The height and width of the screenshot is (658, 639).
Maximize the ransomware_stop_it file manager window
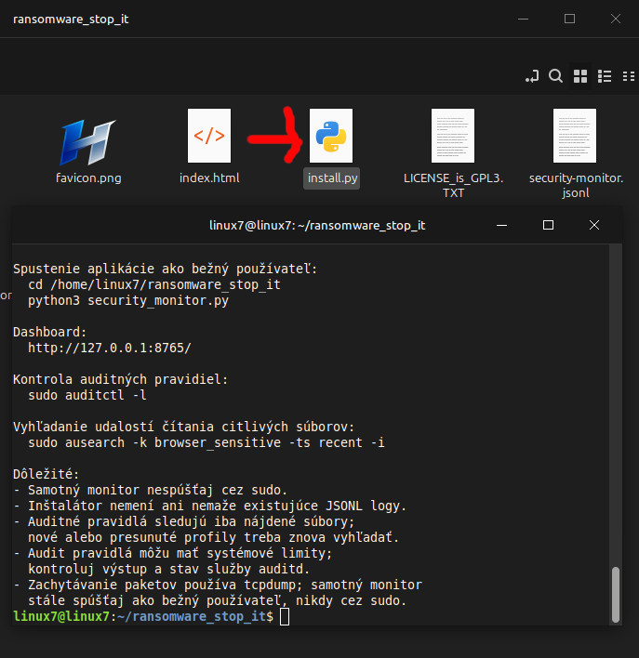click(x=569, y=19)
